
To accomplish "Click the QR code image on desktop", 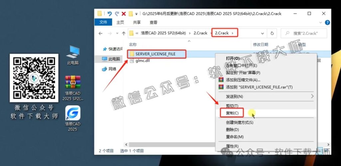I will point(34,78).
